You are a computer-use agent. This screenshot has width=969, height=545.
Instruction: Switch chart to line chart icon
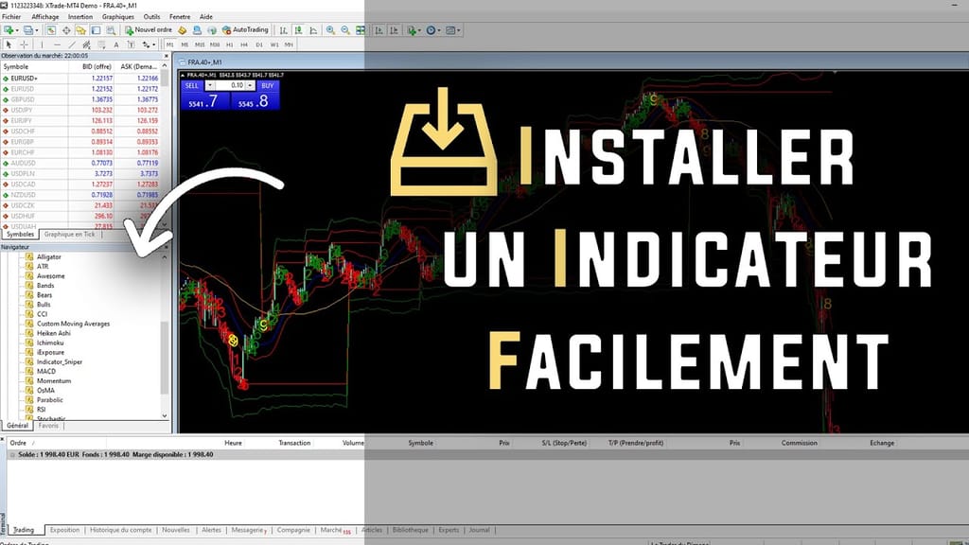[313, 29]
